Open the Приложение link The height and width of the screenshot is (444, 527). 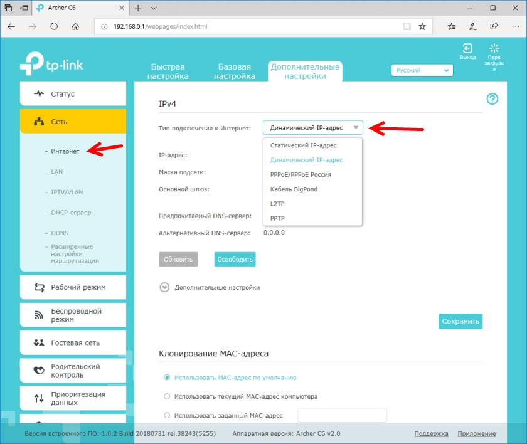(477, 433)
